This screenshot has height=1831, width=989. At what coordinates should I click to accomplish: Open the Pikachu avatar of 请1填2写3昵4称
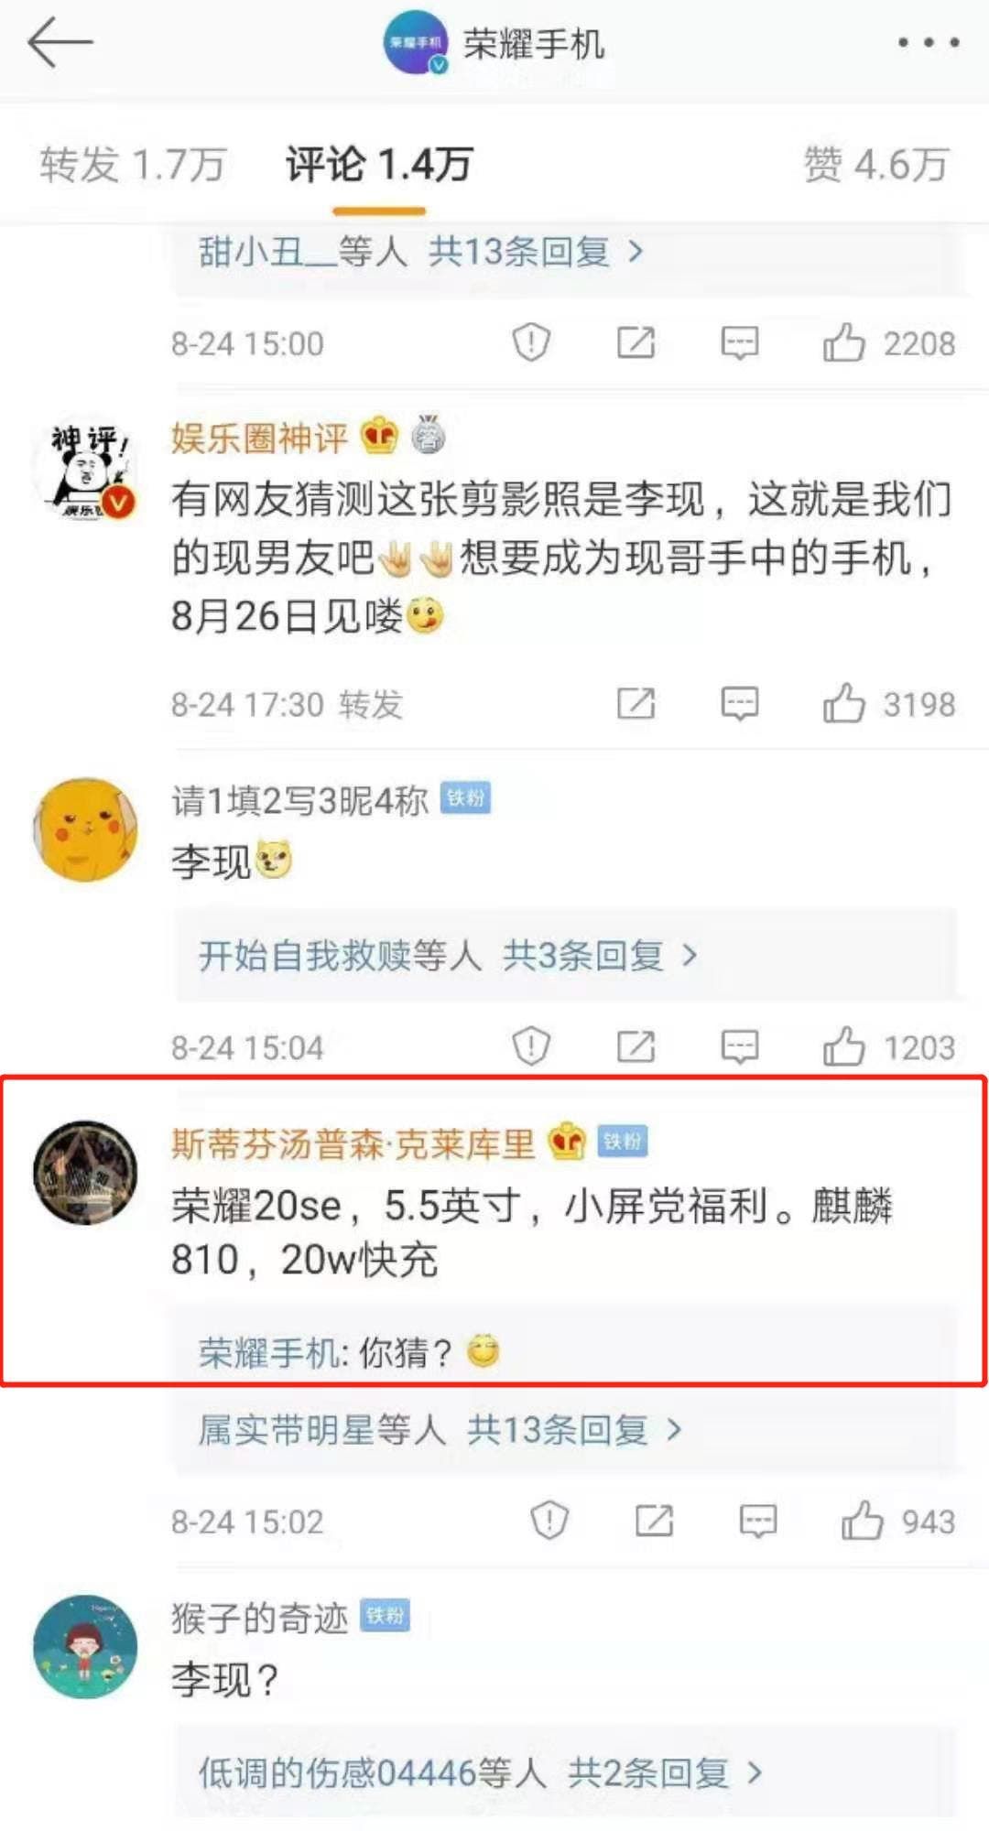85,829
